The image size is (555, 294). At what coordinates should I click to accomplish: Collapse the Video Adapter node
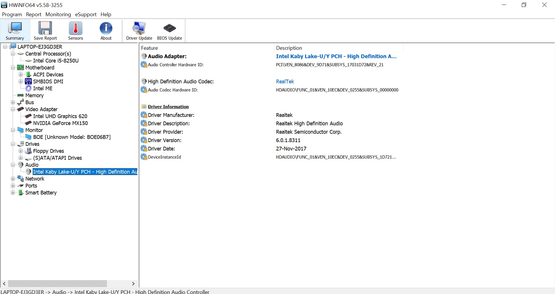[x=13, y=109]
